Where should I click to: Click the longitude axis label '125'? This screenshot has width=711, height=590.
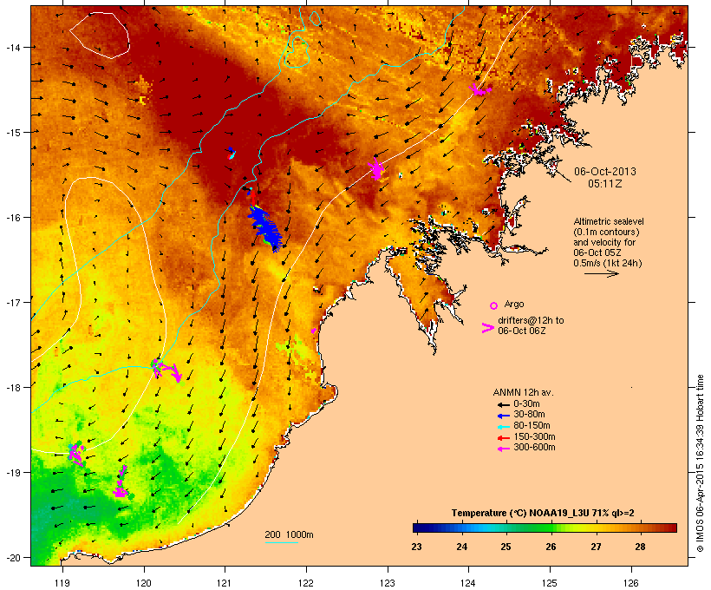coord(549,583)
